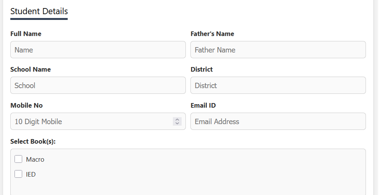
Task: Click the Macro checkbox label text
Action: (35, 159)
